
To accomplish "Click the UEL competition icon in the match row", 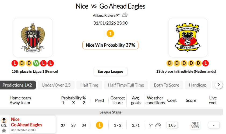I will point(4,122).
